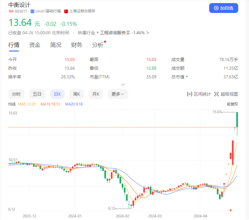
Task: Switch to the 行情 tab
Action: coord(14,45)
